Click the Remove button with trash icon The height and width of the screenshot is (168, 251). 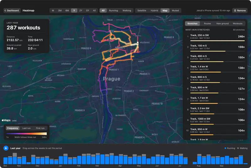tap(240, 11)
